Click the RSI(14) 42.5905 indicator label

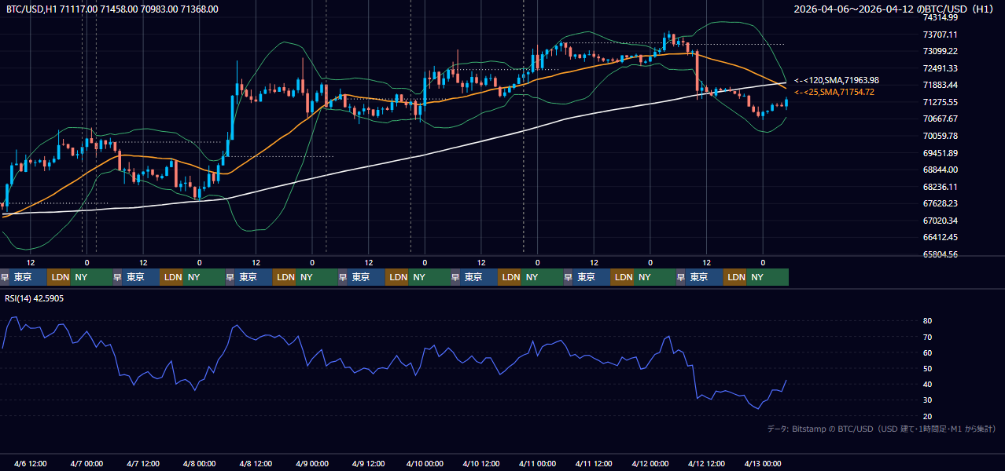point(35,298)
